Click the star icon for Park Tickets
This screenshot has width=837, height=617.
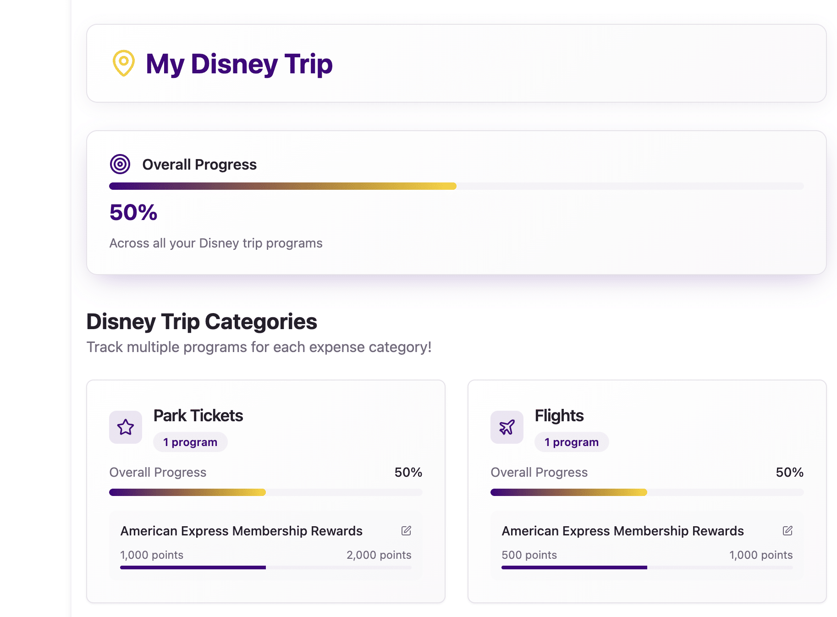pyautogui.click(x=126, y=427)
